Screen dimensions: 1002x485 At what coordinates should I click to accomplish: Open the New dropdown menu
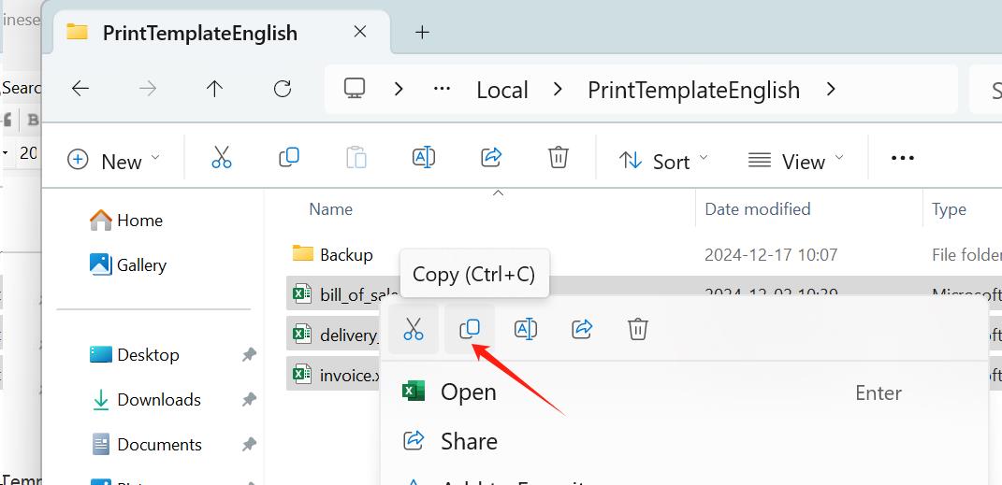(114, 161)
